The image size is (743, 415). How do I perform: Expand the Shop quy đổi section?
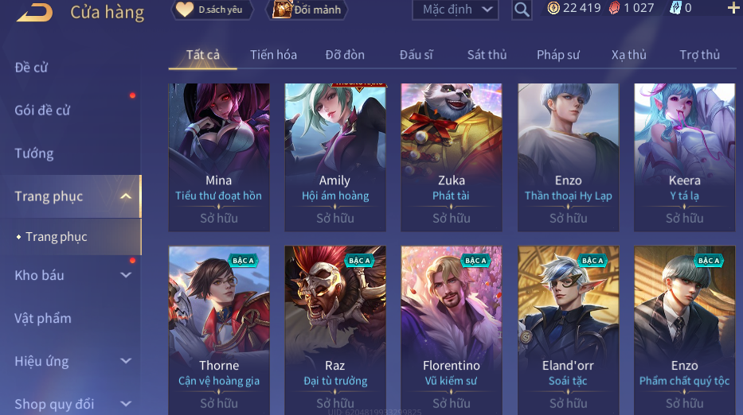[x=126, y=404]
